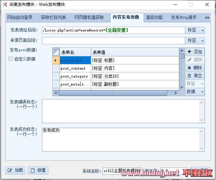Click the table's horizontal scrollbar thumb

(113, 93)
